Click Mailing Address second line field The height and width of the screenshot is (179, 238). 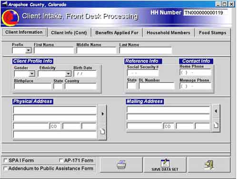pos(169,117)
